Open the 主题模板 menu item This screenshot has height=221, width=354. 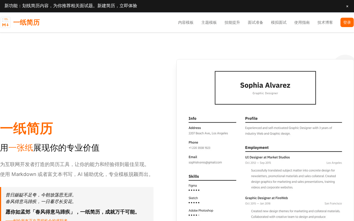point(209,23)
